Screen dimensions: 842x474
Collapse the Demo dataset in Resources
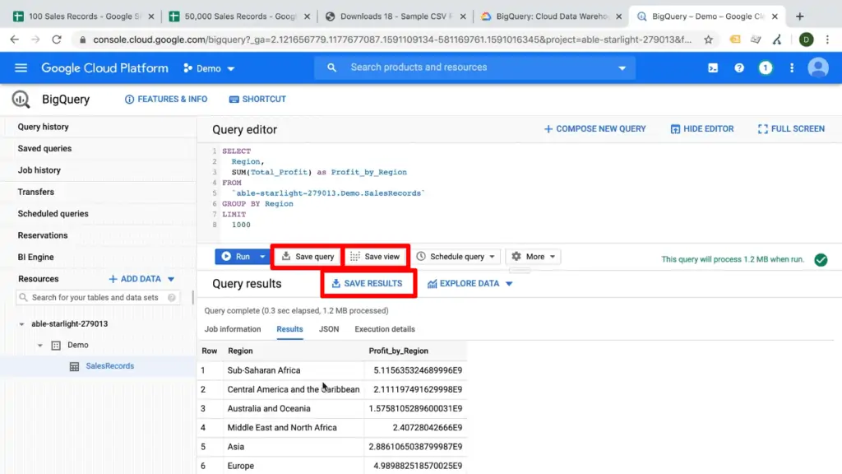(40, 345)
